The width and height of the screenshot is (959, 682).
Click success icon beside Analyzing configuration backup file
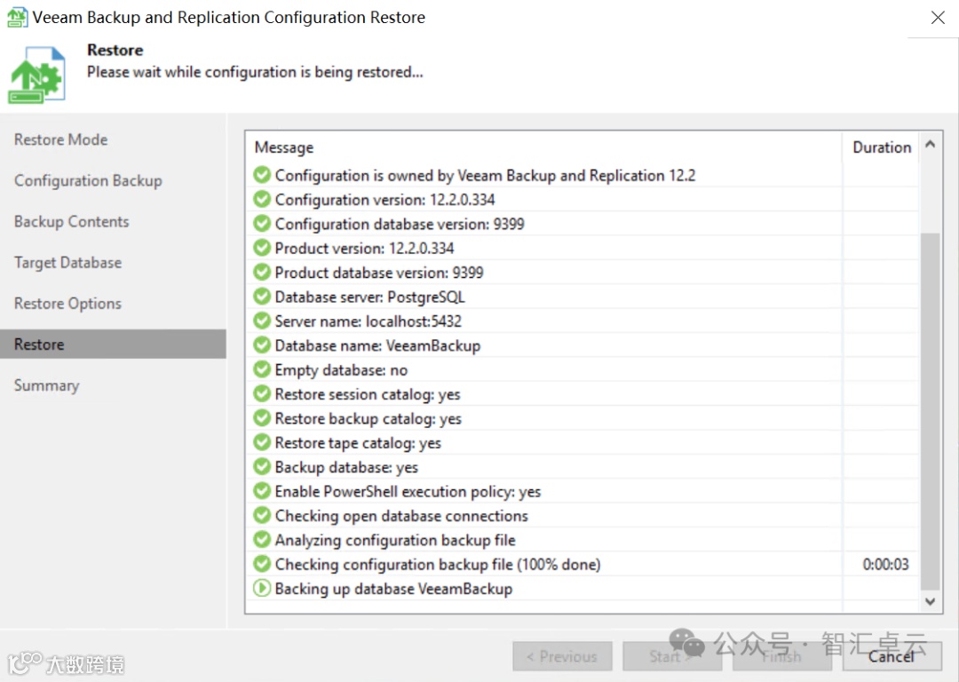pyautogui.click(x=262, y=540)
